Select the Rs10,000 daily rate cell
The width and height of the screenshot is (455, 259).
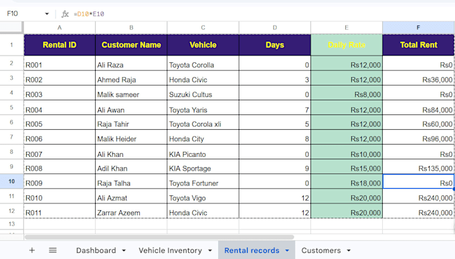[x=347, y=152]
